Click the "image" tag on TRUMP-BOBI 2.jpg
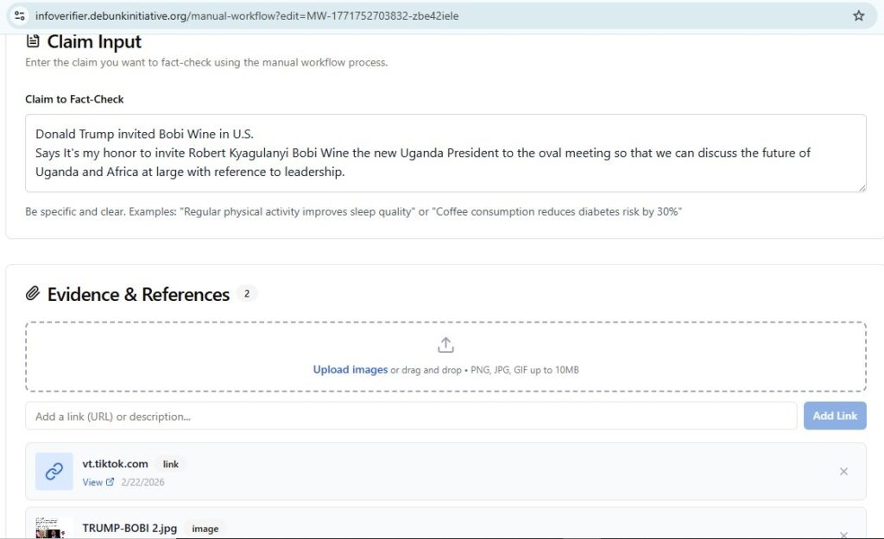This screenshot has height=539, width=884. coord(205,529)
